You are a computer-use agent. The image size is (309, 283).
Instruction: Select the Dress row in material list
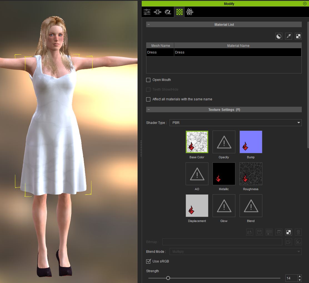tap(224, 52)
